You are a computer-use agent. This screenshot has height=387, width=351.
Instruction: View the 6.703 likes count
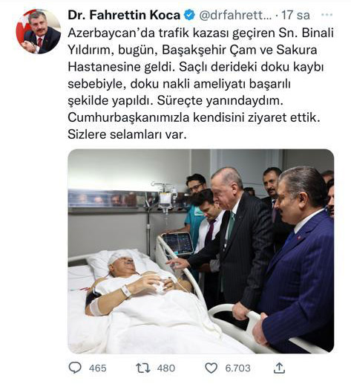pos(237,368)
